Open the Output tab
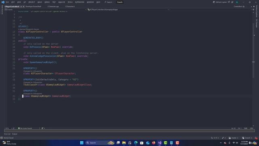The width and height of the screenshot is (259, 146). tap(15, 134)
